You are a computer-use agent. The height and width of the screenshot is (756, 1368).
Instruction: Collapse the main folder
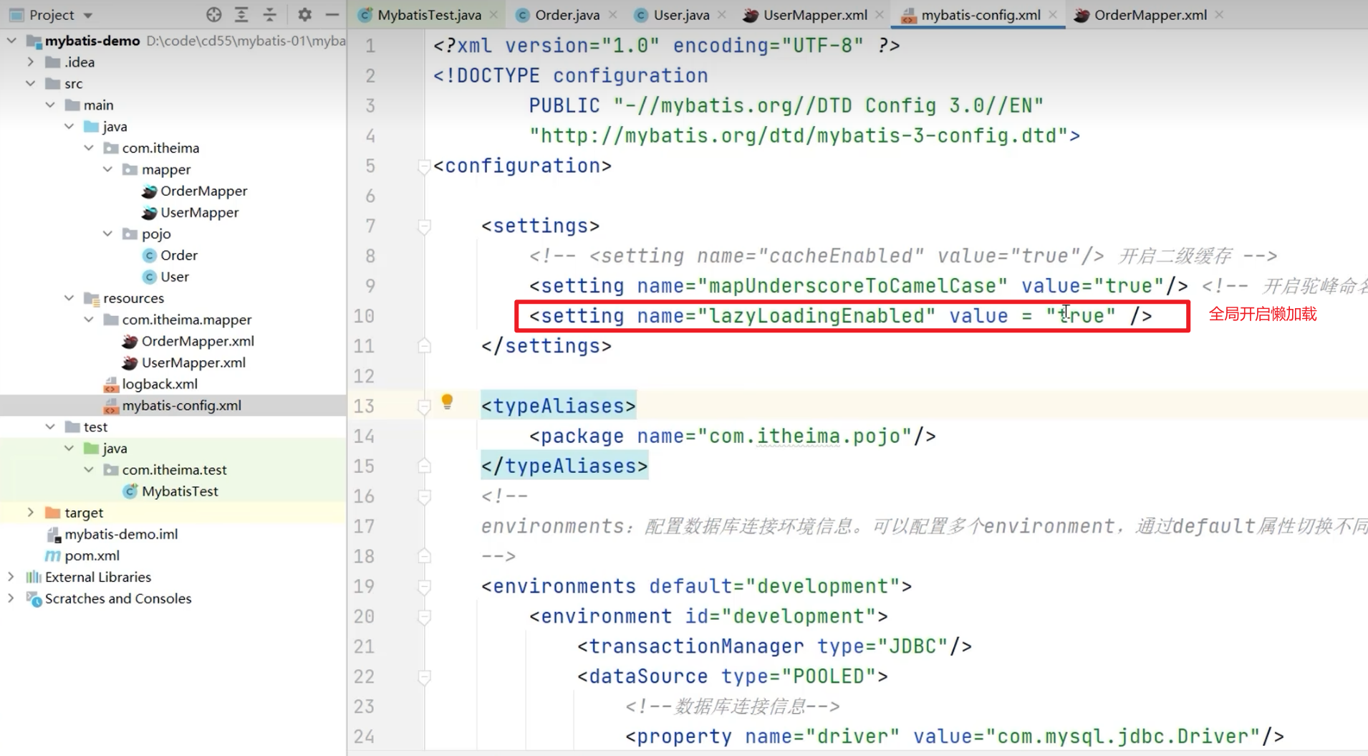[50, 105]
